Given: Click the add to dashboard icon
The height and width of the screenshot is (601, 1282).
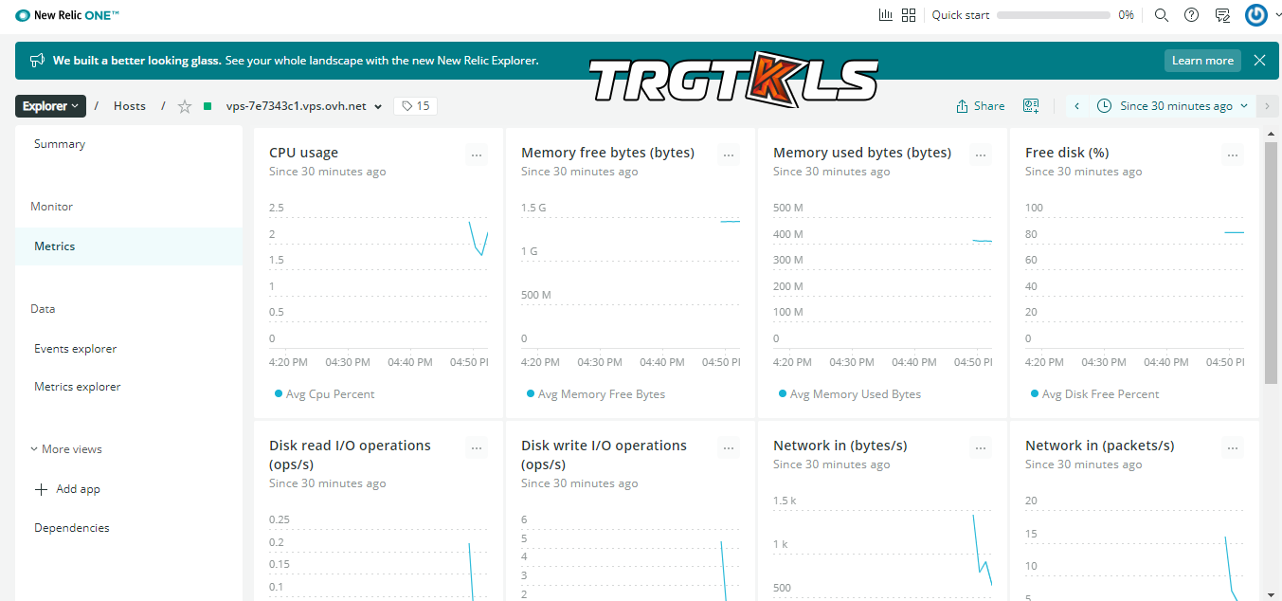Looking at the screenshot, I should tap(1031, 106).
